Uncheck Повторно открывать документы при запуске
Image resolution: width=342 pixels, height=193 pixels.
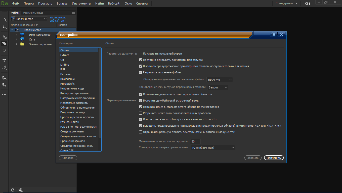141,60
